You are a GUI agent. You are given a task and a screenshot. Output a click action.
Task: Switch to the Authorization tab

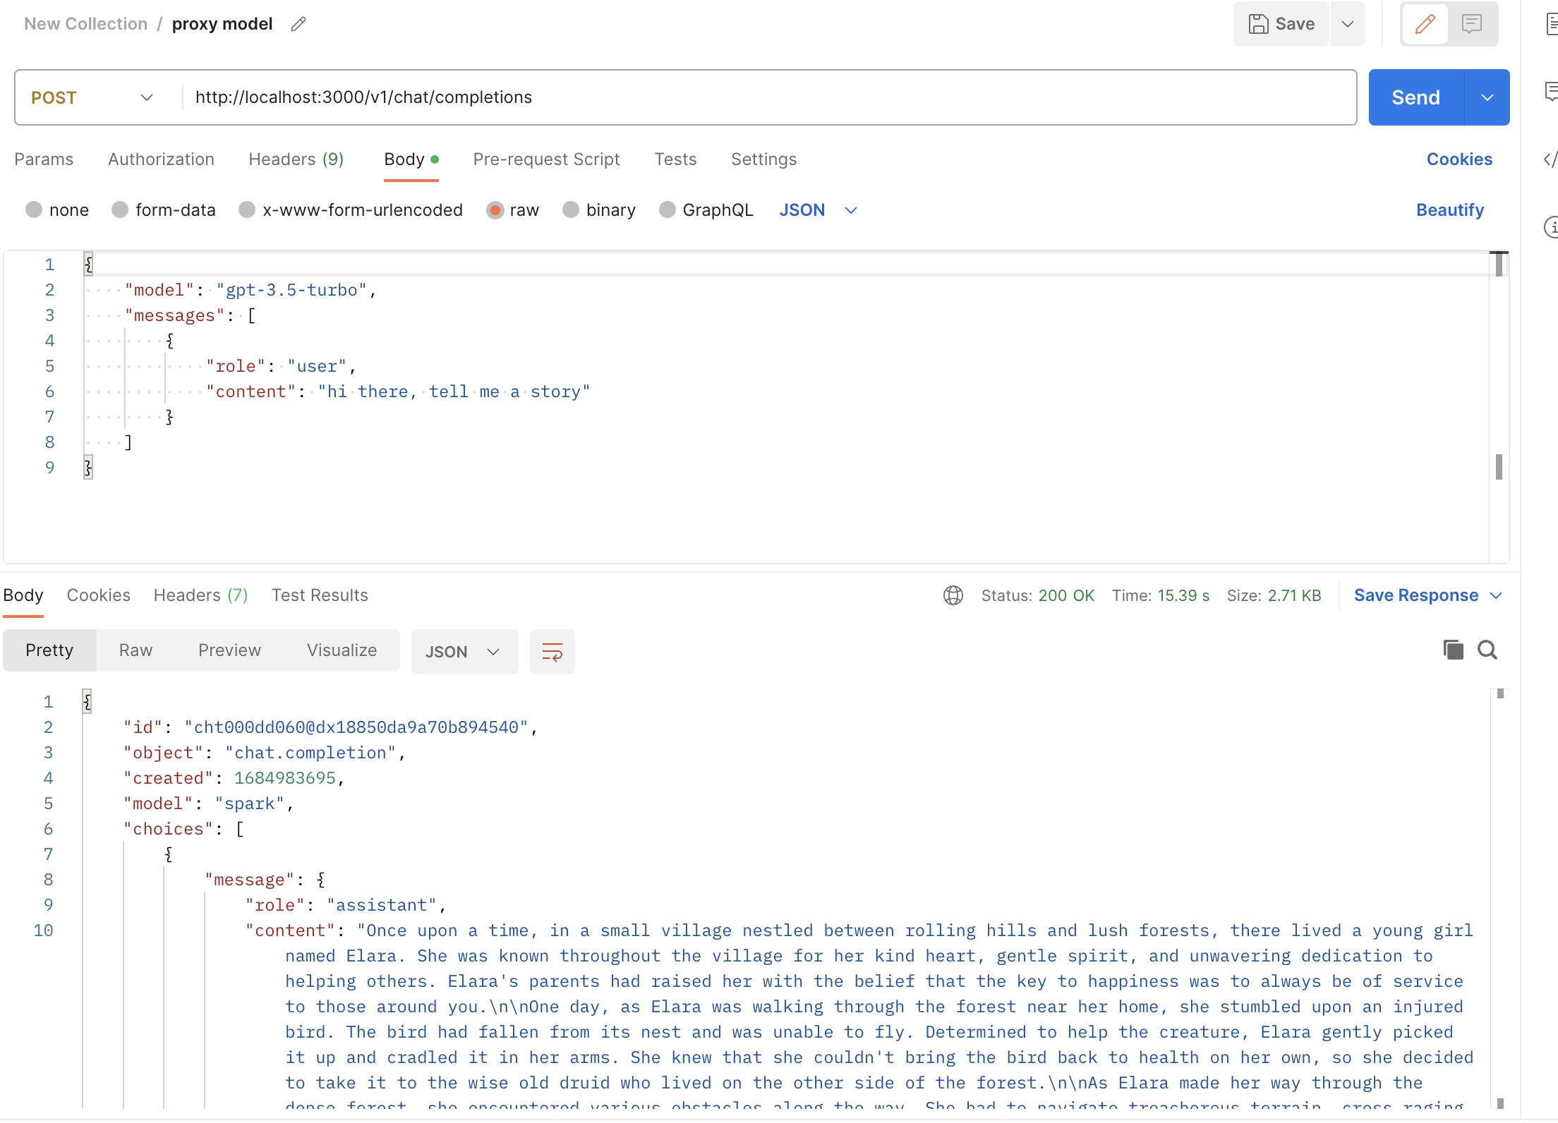161,159
